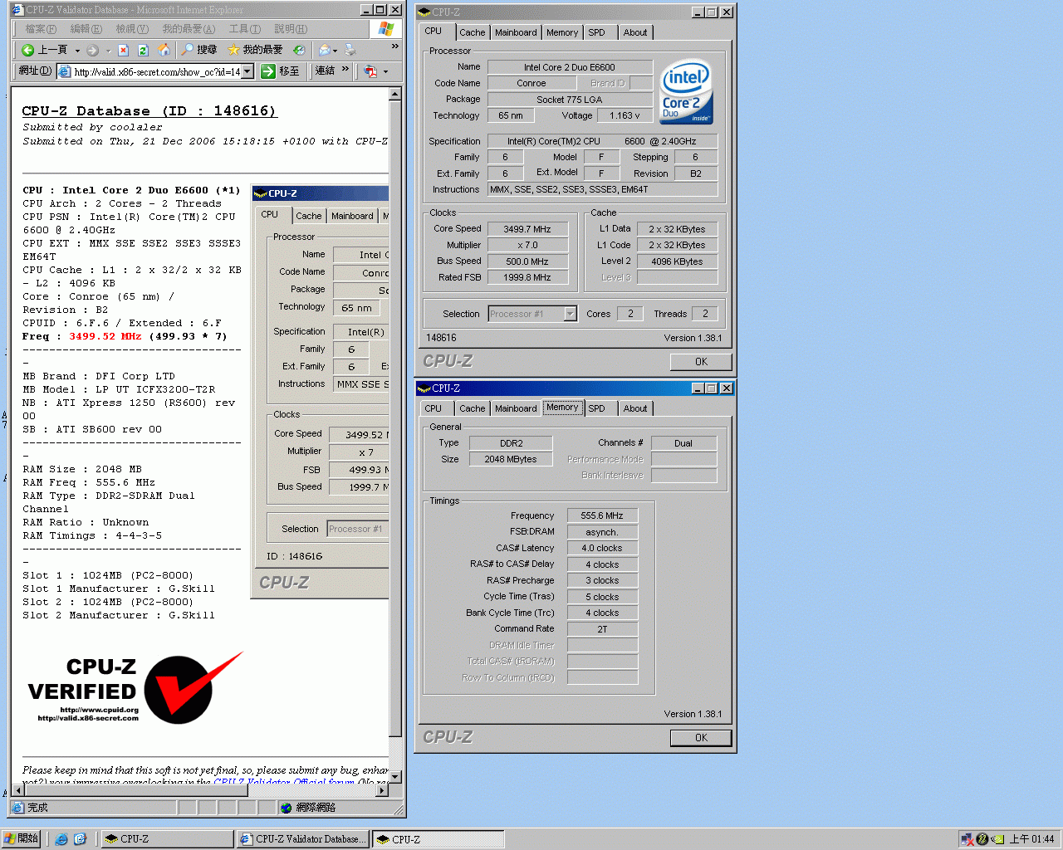This screenshot has width=1063, height=850.
Task: Click the green Go (移至) arrow button
Action: pyautogui.click(x=280, y=71)
